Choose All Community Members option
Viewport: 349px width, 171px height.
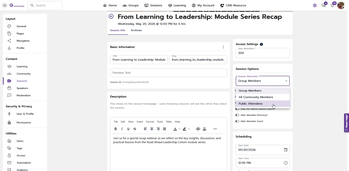256,97
